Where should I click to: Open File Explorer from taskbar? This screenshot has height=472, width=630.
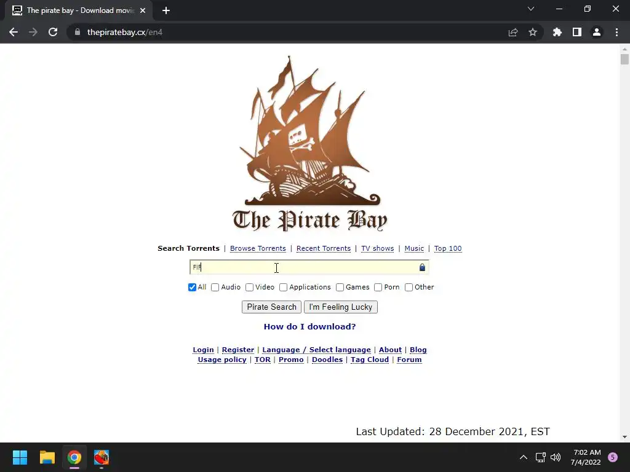47,457
